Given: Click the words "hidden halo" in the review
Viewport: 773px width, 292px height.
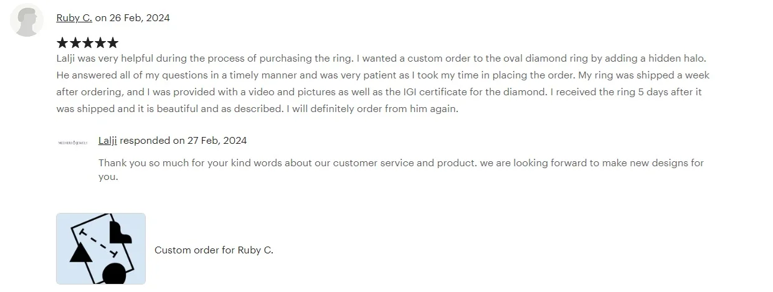Looking at the screenshot, I should [676, 59].
